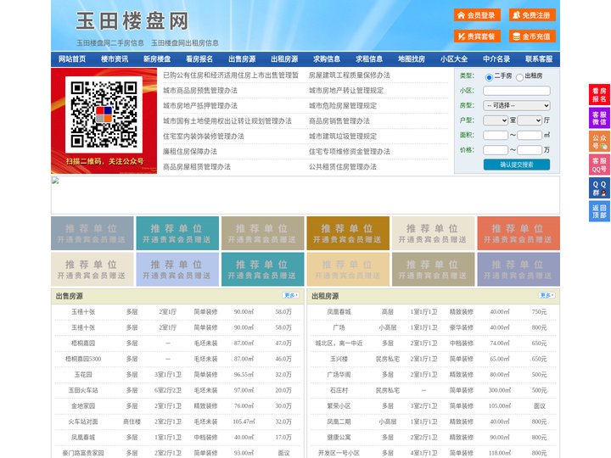Screen dimensions: 611x458
Task: Open the 联系客服 navigation item
Action: 539,59
